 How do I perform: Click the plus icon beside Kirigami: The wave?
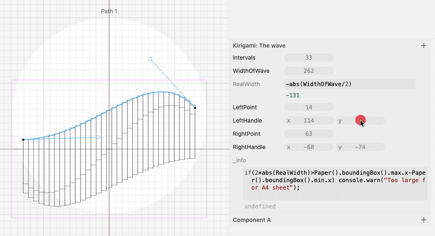point(423,45)
